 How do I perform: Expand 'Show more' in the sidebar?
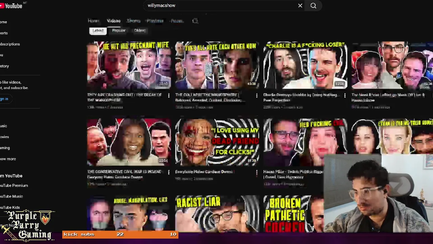[8, 159]
